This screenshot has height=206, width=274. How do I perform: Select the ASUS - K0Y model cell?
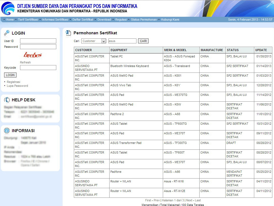(181, 87)
